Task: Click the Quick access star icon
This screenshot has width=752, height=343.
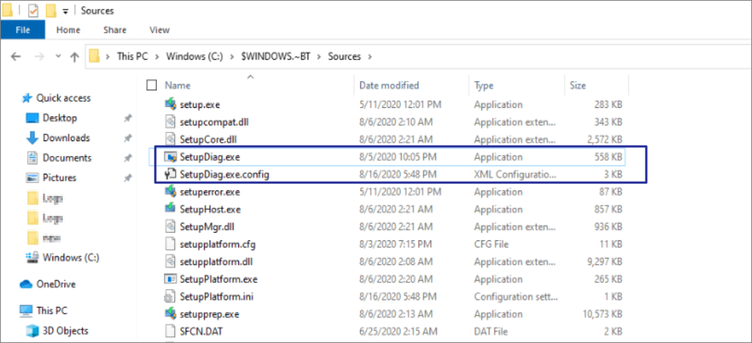Action: coord(27,98)
